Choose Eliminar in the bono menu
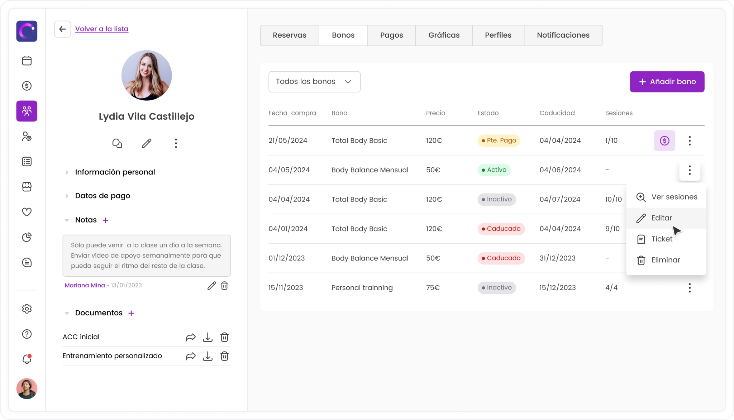The height and width of the screenshot is (420, 734). [665, 260]
